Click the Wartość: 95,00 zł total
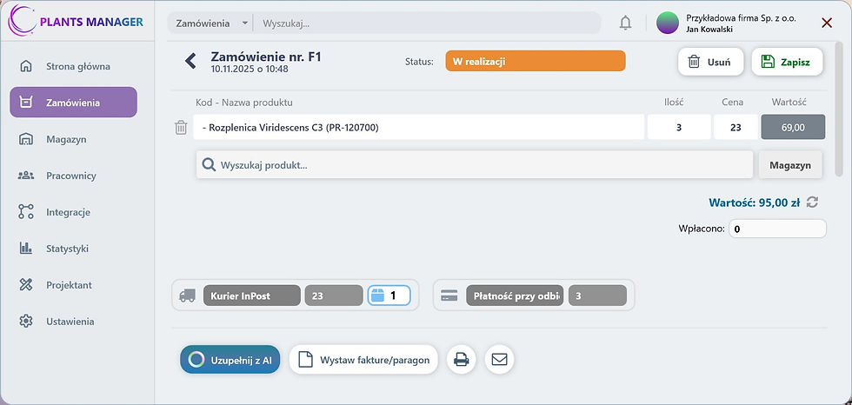 point(755,202)
